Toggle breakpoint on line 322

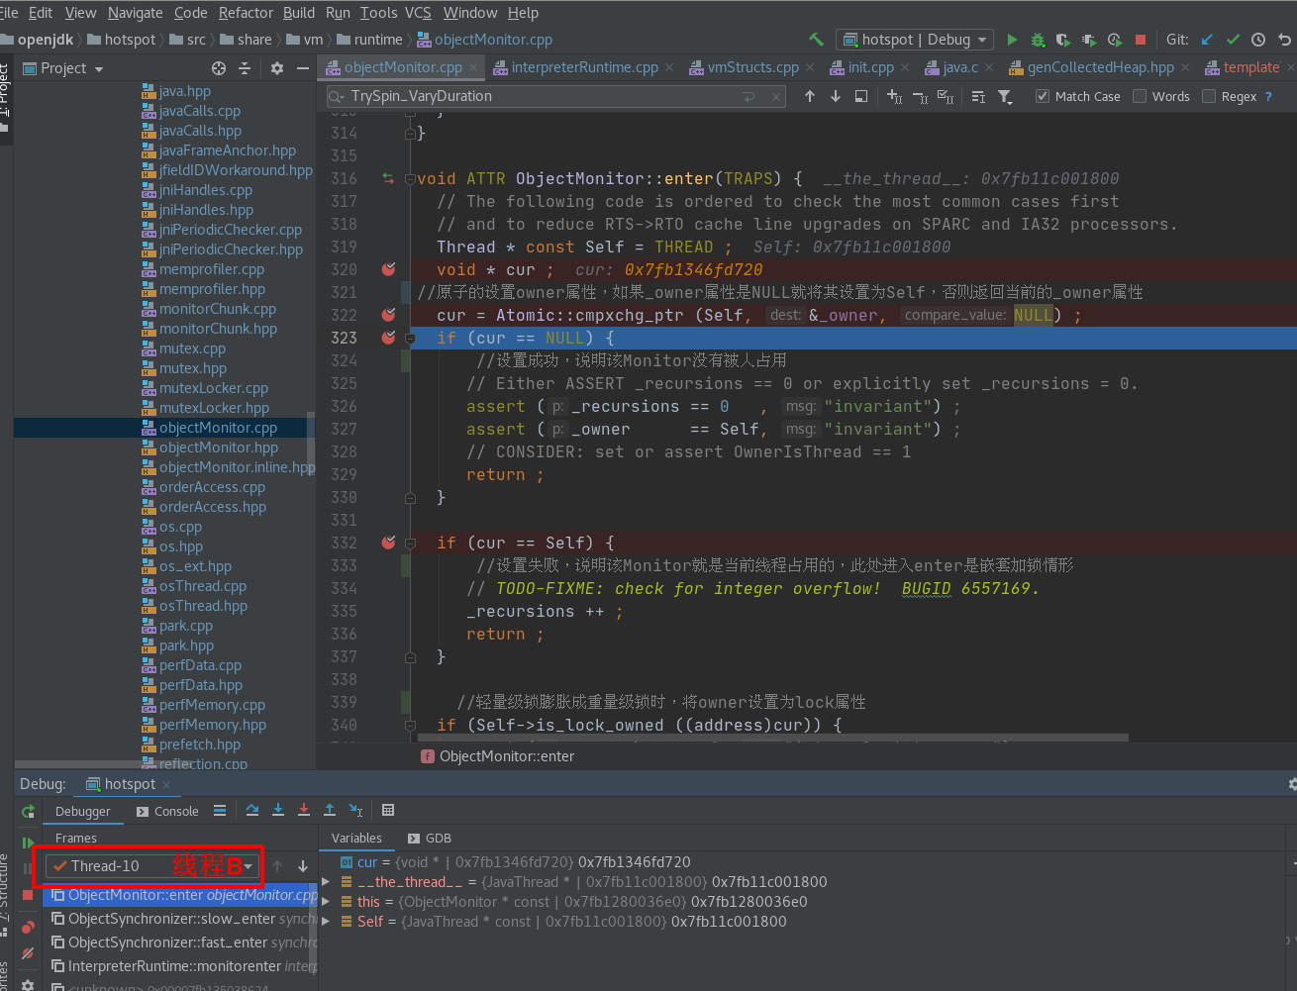pos(389,315)
